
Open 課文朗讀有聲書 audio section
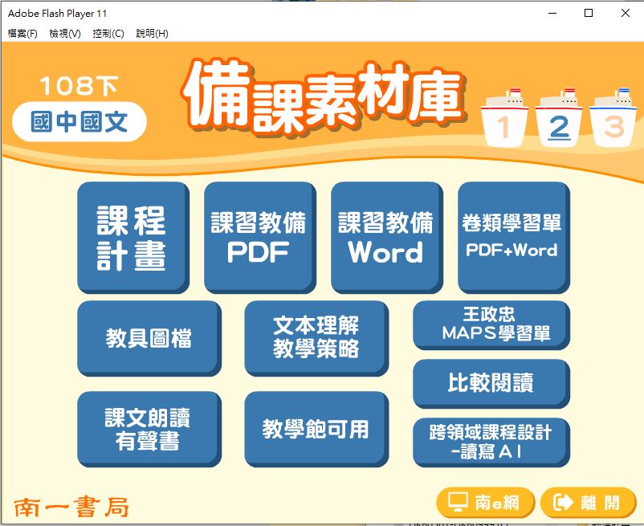[x=149, y=428]
